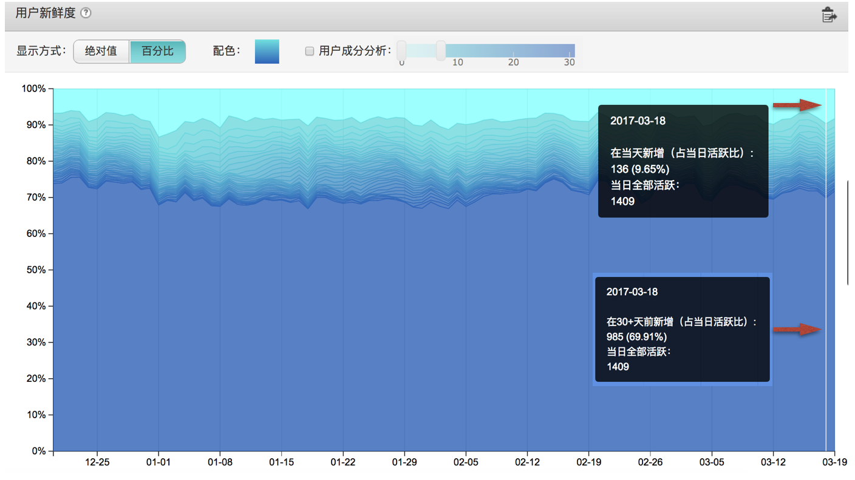
Task: Click the left handle of the composition slider
Action: (x=401, y=51)
